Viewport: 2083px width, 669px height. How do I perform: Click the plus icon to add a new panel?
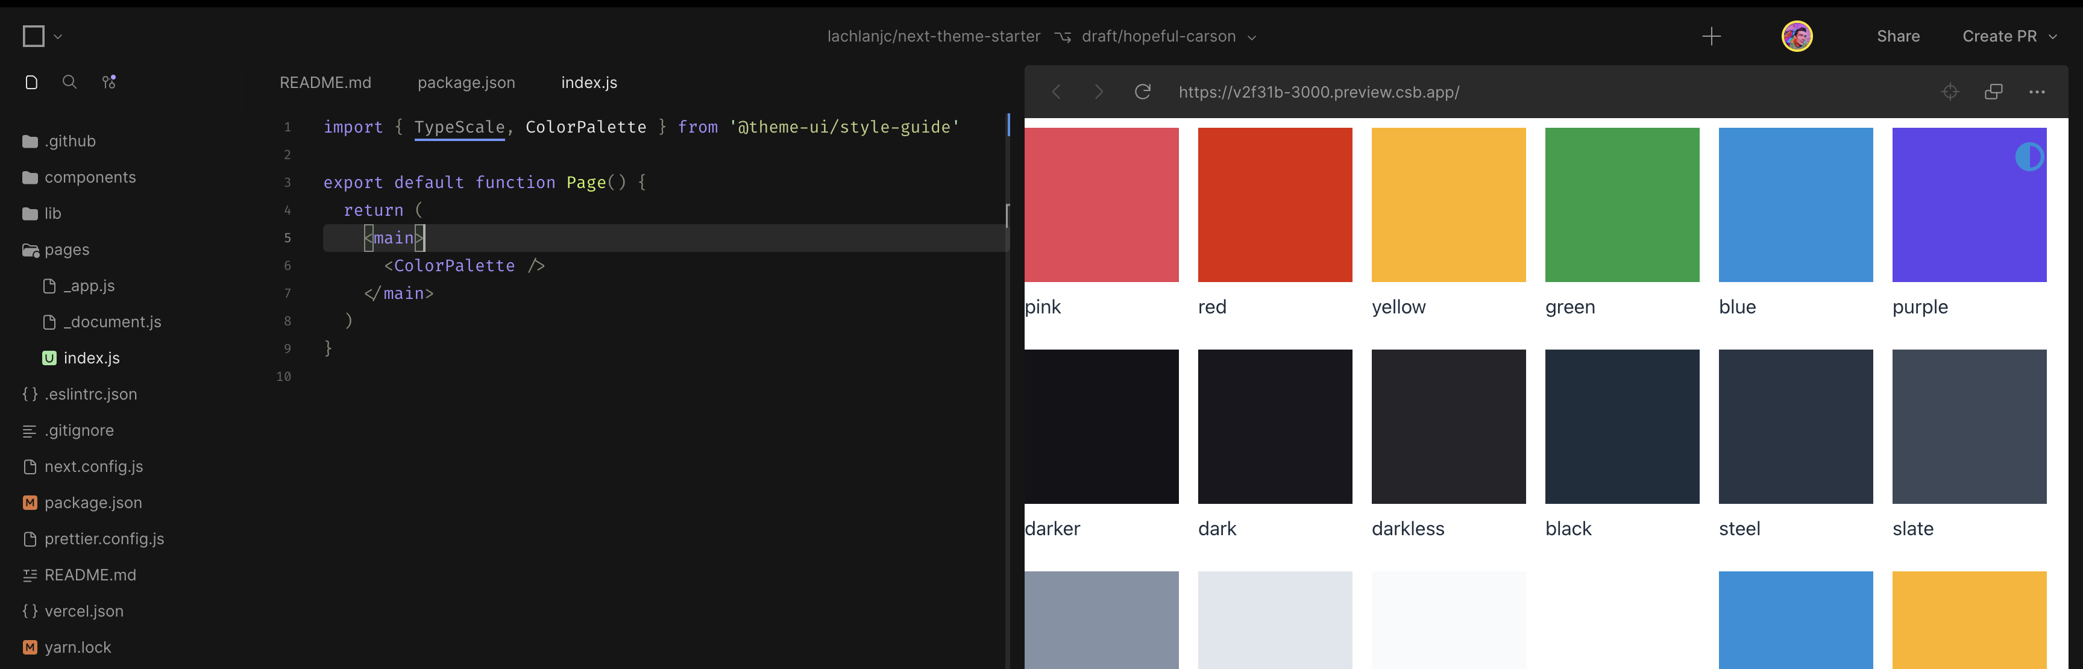[1712, 36]
